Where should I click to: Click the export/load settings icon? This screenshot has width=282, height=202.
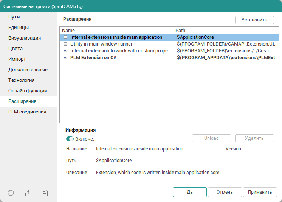pos(28,193)
